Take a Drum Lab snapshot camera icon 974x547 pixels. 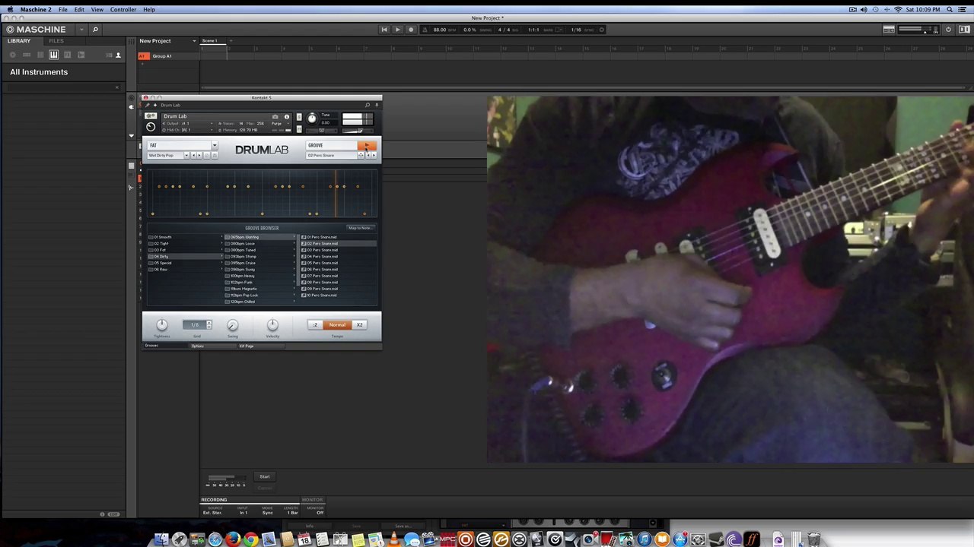(275, 117)
